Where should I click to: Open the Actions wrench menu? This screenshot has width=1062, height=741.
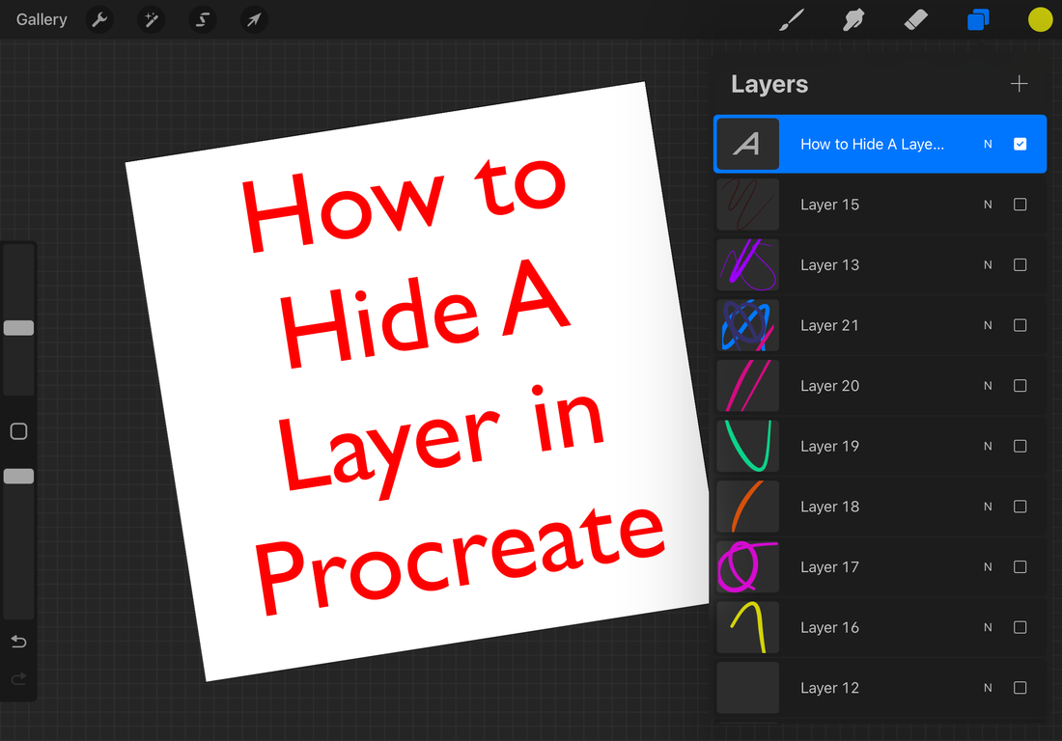tap(99, 19)
